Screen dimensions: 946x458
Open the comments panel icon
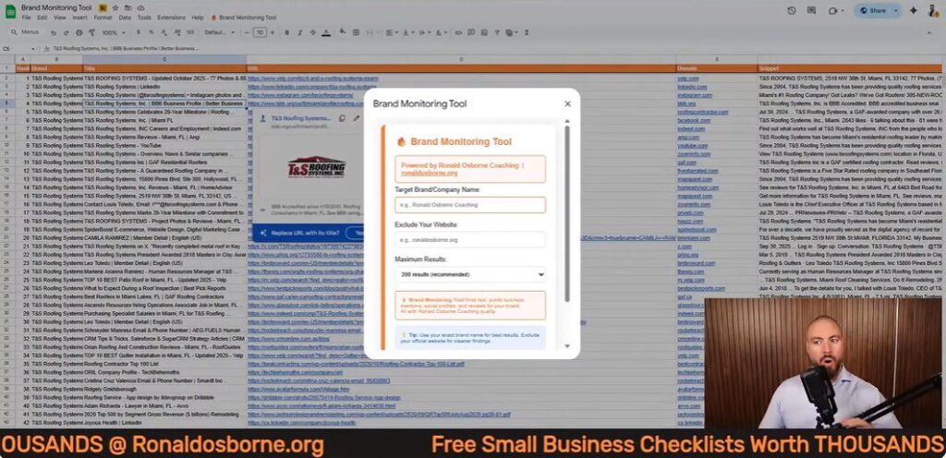coord(811,10)
